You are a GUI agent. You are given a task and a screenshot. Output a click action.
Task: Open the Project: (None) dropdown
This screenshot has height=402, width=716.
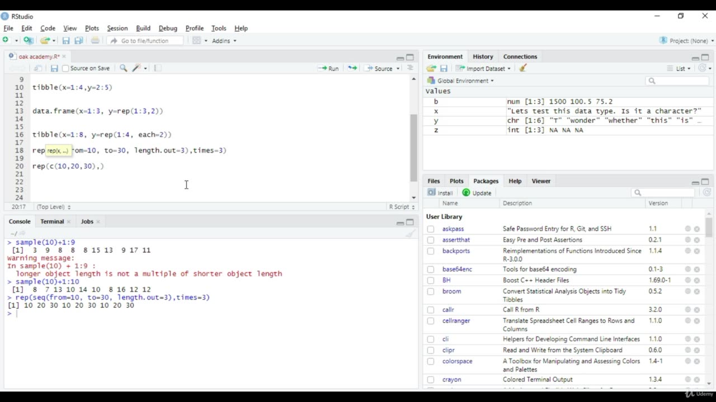[x=686, y=41]
